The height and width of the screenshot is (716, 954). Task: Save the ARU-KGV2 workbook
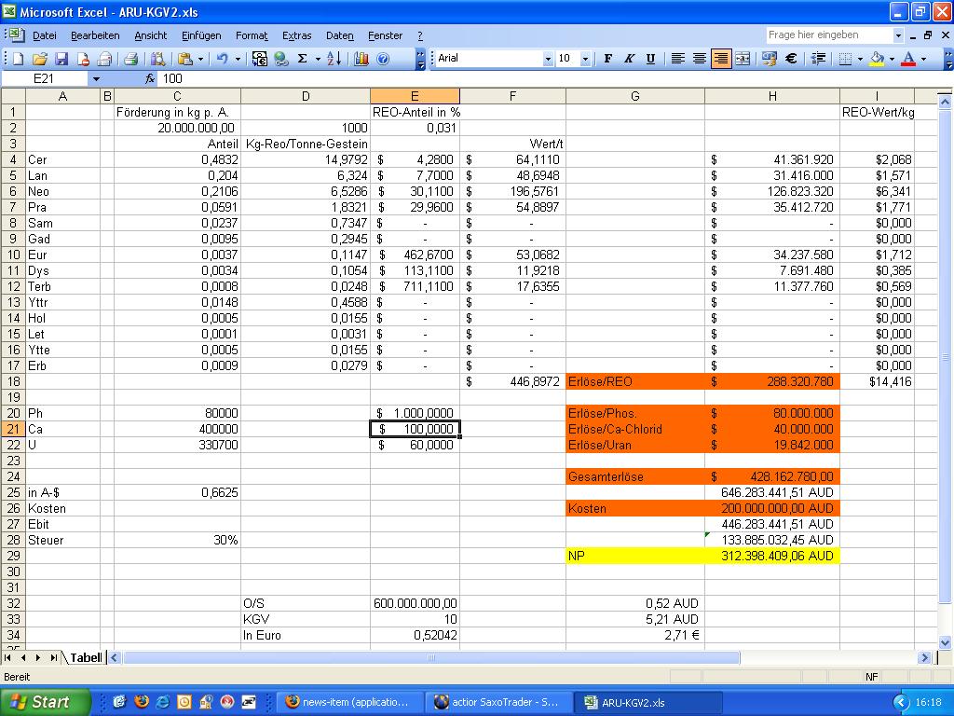[x=61, y=58]
